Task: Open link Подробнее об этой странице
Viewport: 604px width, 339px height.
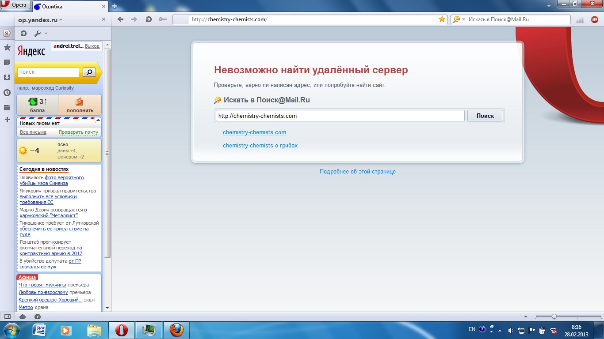Action: click(x=357, y=172)
